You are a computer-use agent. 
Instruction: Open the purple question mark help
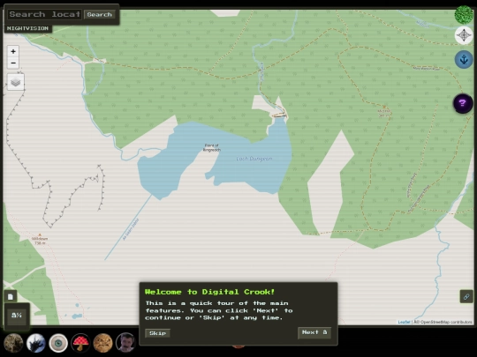click(463, 103)
